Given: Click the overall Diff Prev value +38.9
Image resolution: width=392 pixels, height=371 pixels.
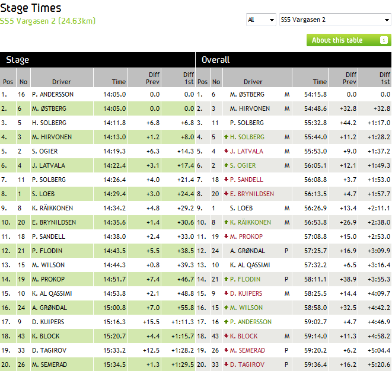Looking at the screenshot, I should pyautogui.click(x=348, y=280).
